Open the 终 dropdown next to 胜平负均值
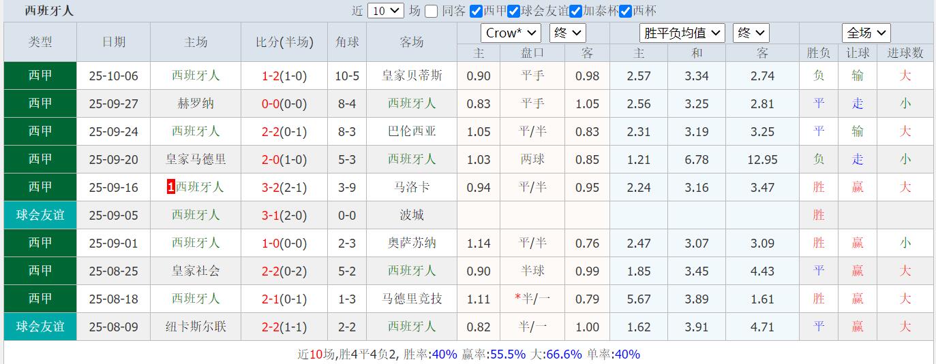 (751, 33)
